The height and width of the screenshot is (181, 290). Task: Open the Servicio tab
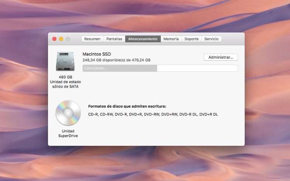(x=212, y=39)
